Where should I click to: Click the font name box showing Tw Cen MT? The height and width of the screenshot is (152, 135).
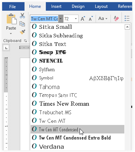point(44,19)
